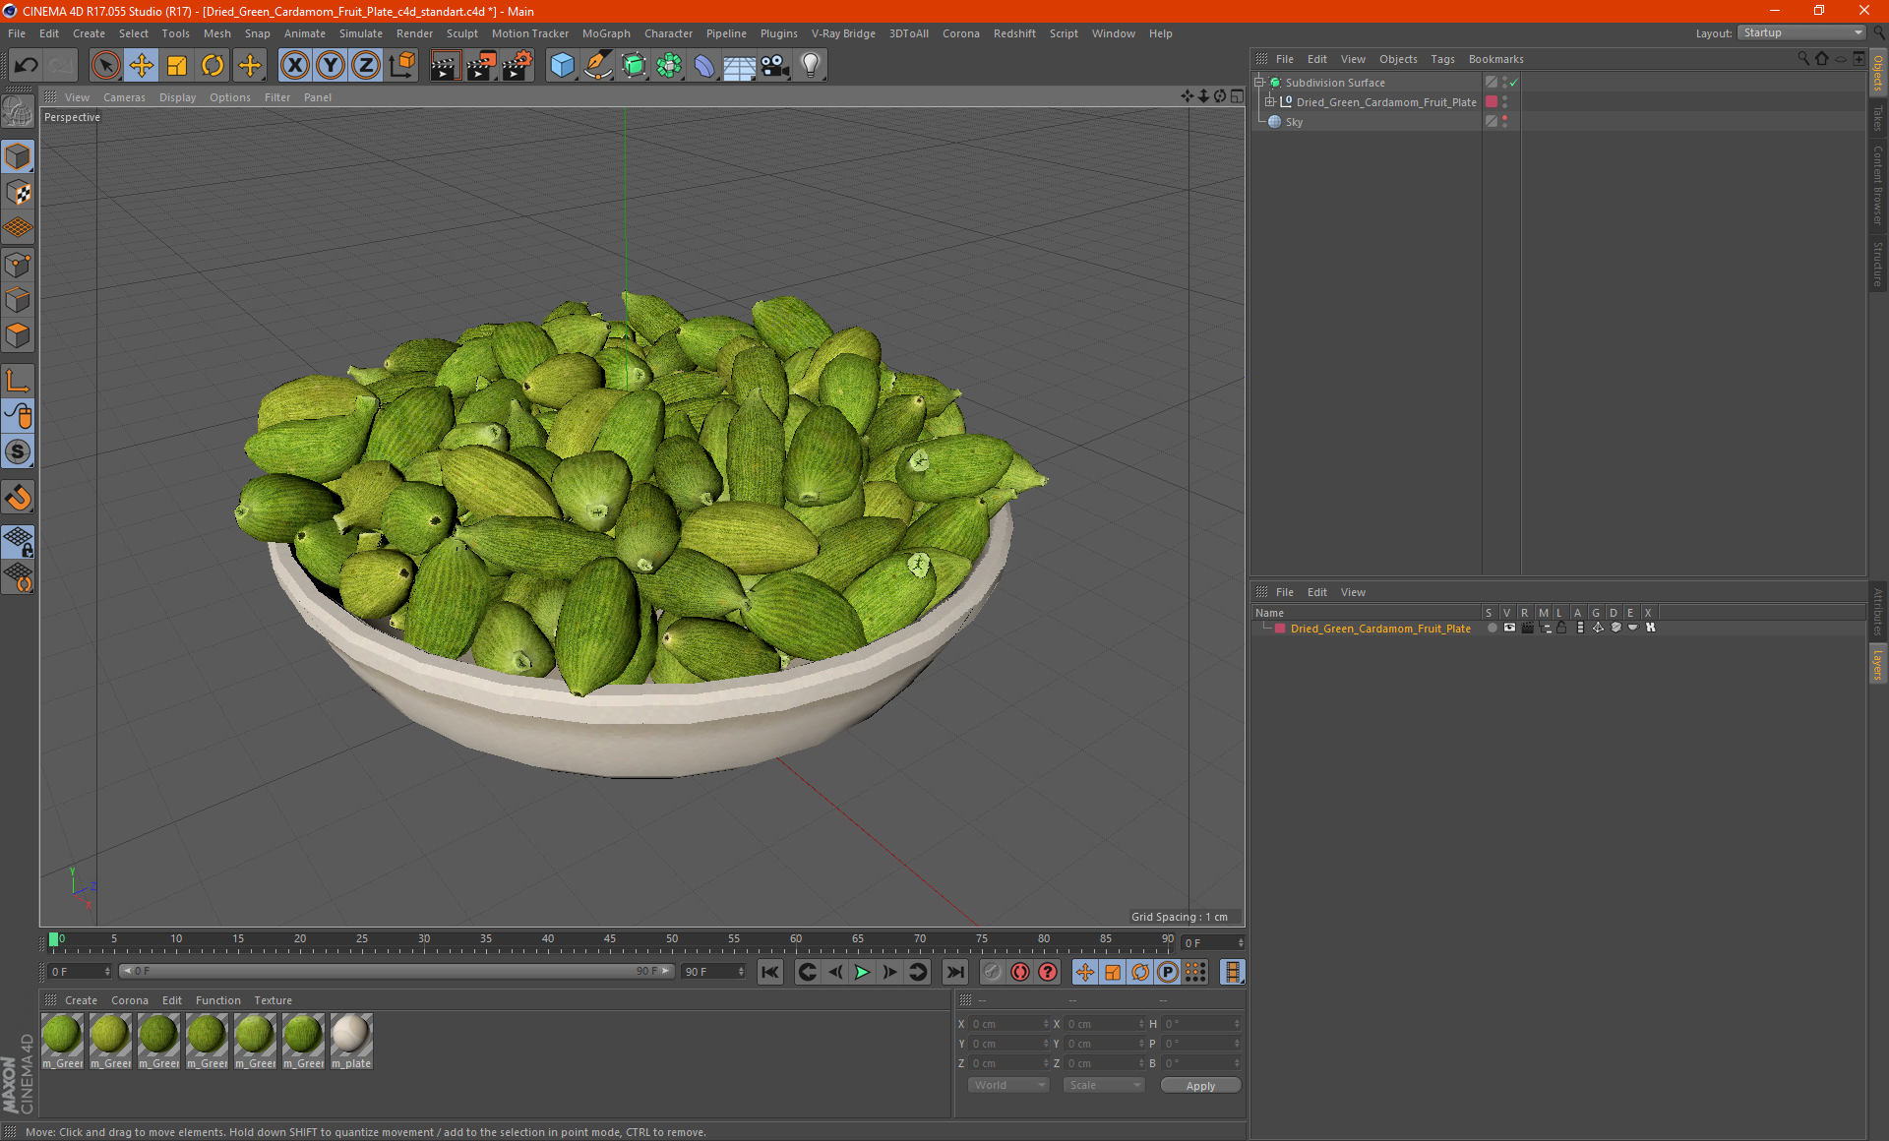Open the Layout Startup dropdown
Screen dimensions: 1889x1141
click(1802, 33)
